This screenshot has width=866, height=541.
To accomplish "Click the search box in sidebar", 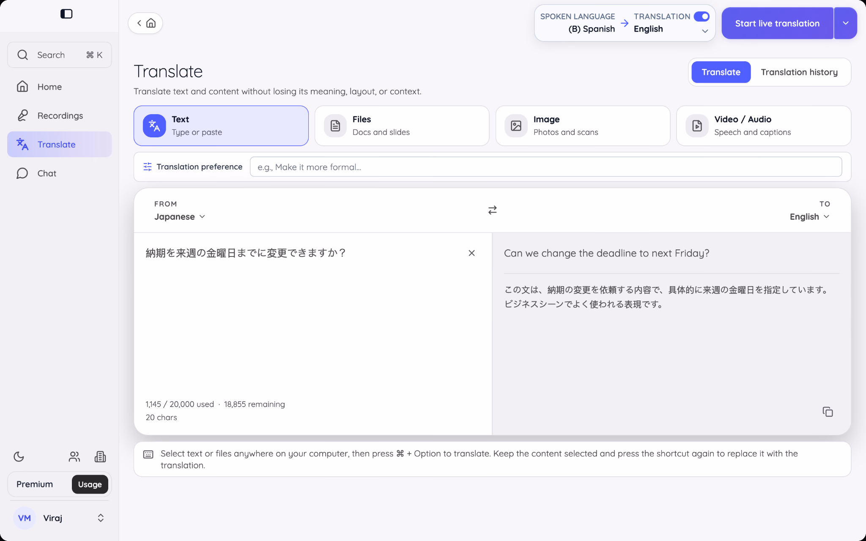I will [x=59, y=55].
